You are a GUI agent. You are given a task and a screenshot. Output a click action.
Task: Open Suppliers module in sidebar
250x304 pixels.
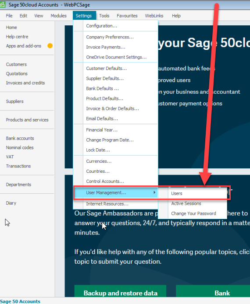coord(14,101)
